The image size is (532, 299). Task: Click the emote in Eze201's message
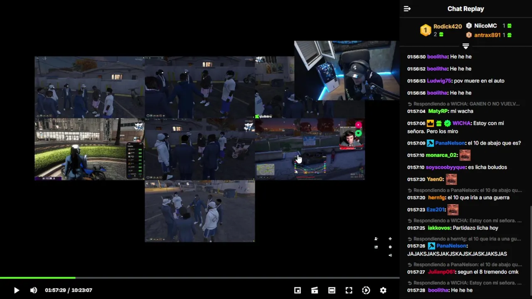pyautogui.click(x=453, y=209)
